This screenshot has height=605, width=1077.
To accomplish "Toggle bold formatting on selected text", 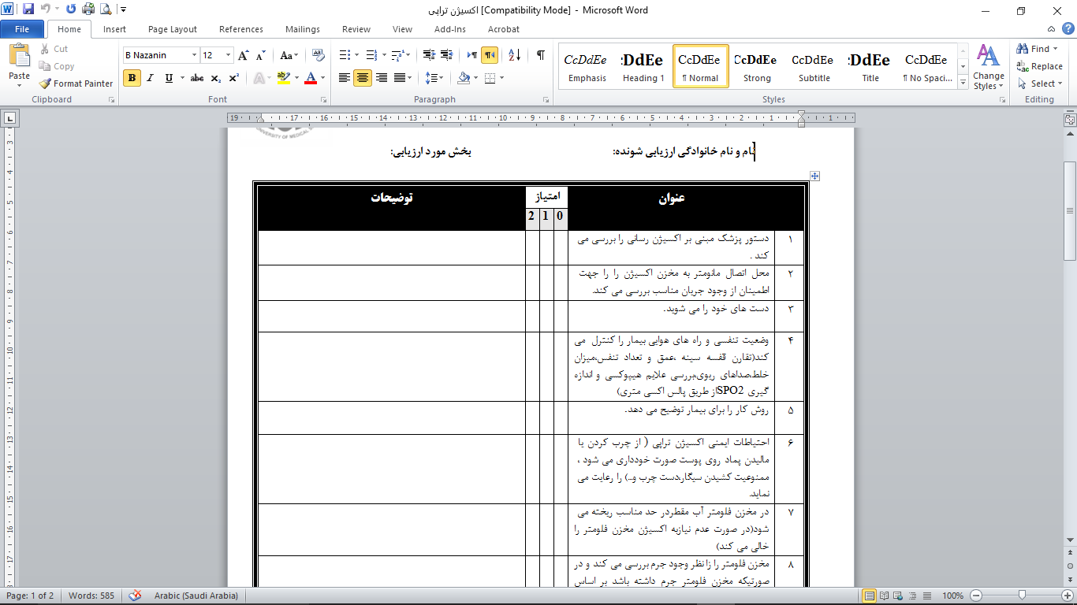I will tap(131, 78).
